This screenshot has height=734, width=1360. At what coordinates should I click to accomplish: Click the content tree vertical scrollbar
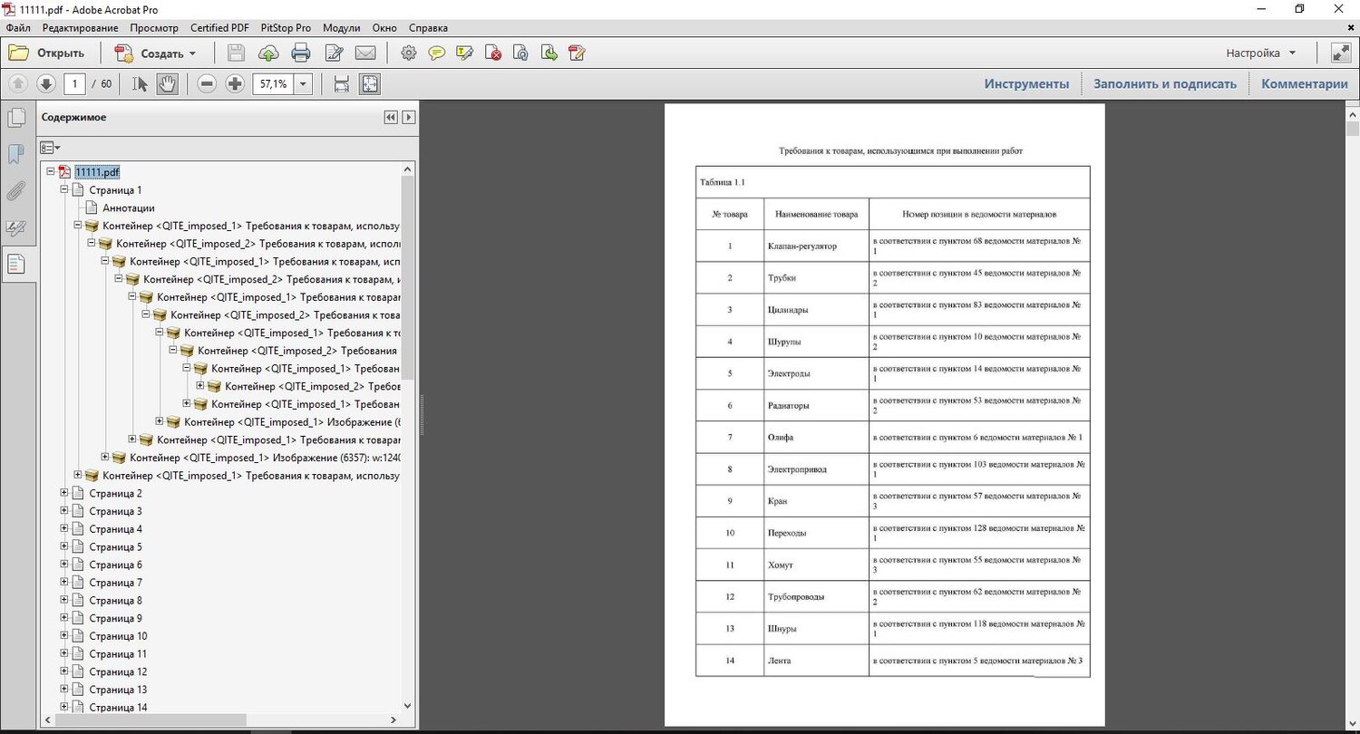point(408,437)
